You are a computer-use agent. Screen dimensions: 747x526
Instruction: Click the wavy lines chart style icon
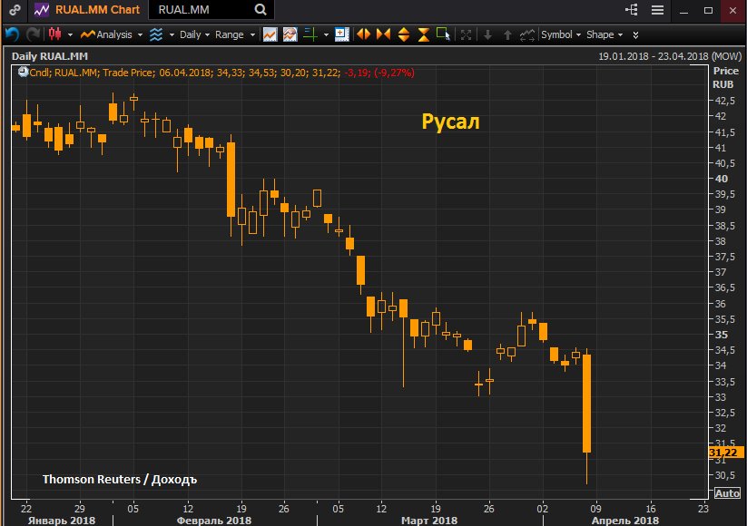[x=156, y=34]
